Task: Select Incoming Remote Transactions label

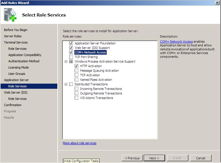Action: click(101, 89)
